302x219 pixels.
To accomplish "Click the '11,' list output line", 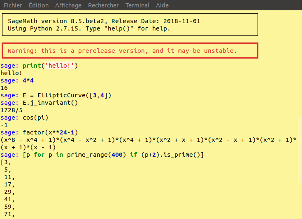I will [9, 177].
